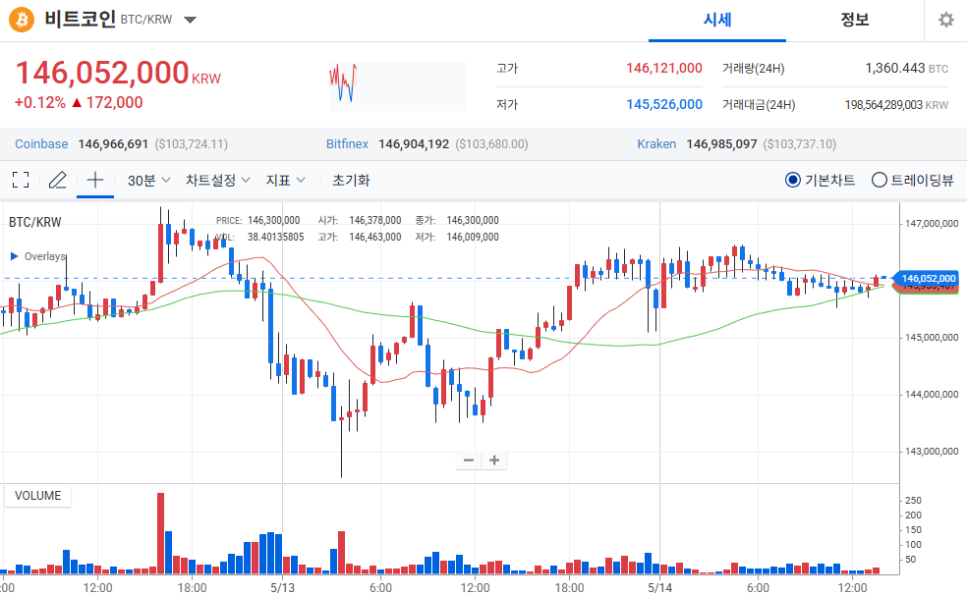Click the BTC/KRW chart legend label
This screenshot has height=596, width=967.
[35, 223]
